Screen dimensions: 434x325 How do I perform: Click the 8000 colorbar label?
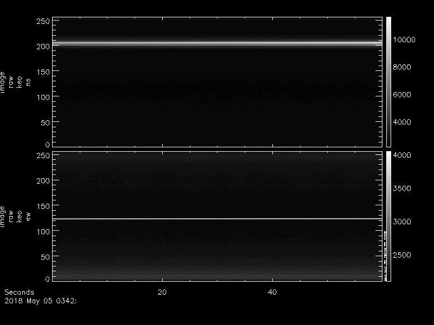click(402, 67)
